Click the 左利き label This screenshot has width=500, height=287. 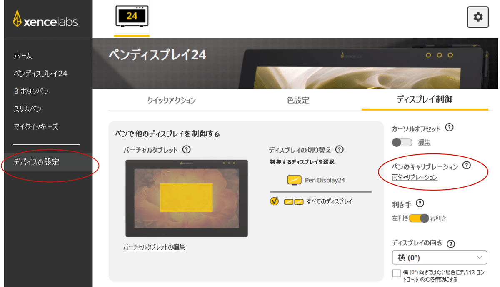pyautogui.click(x=400, y=218)
